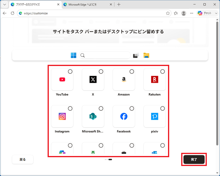Click the Edge site icon in address bar

point(21,13)
